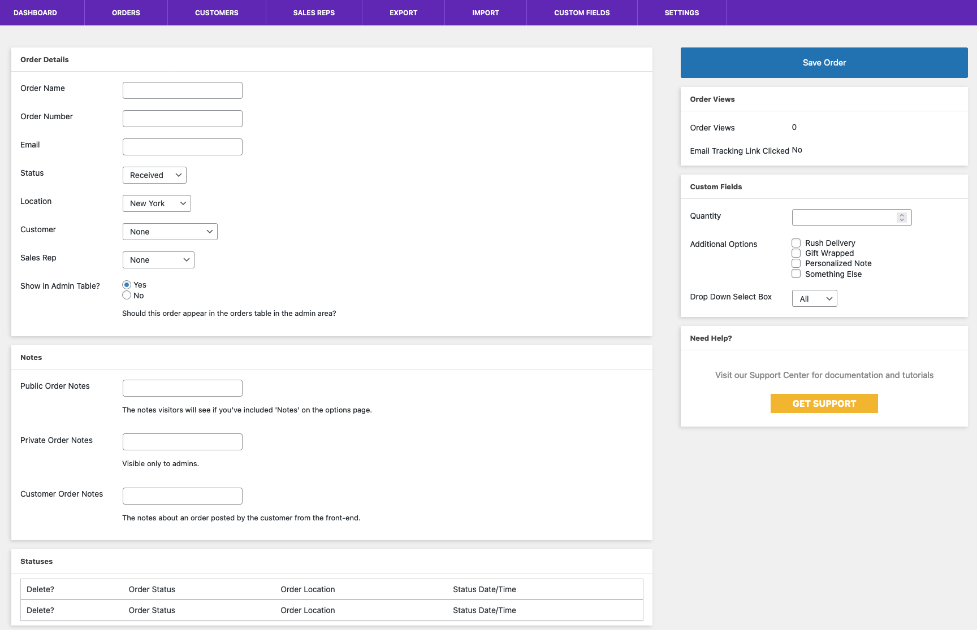Click the Private Order Notes field
This screenshot has height=630, width=977.
coord(183,442)
